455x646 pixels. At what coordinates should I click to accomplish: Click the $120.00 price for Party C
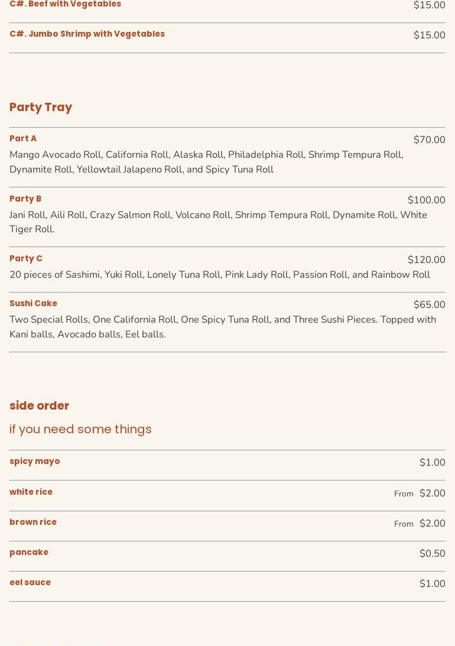click(x=426, y=259)
